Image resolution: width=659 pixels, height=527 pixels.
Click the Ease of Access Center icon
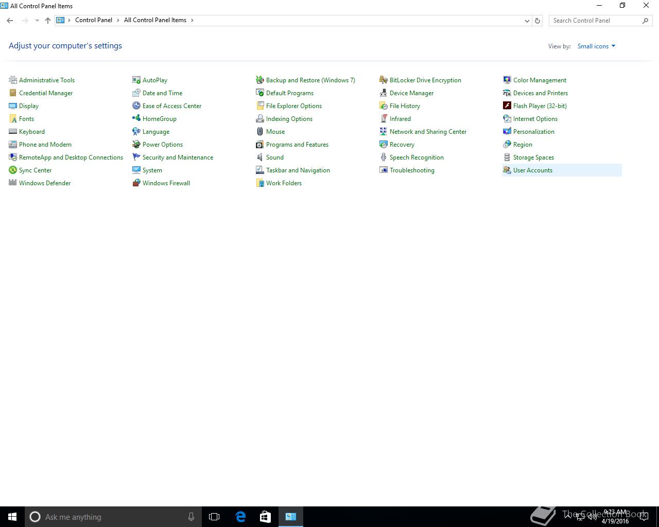click(136, 106)
